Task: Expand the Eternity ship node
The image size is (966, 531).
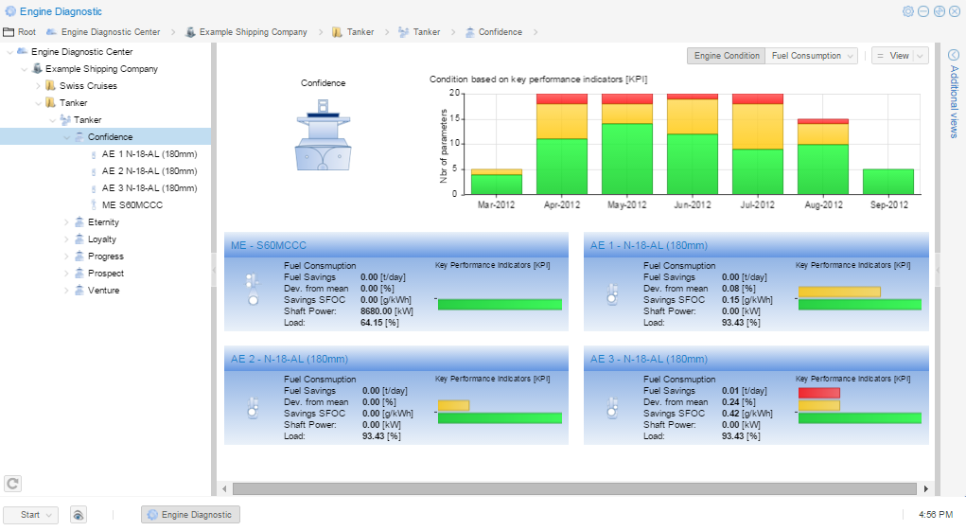Action: point(67,222)
